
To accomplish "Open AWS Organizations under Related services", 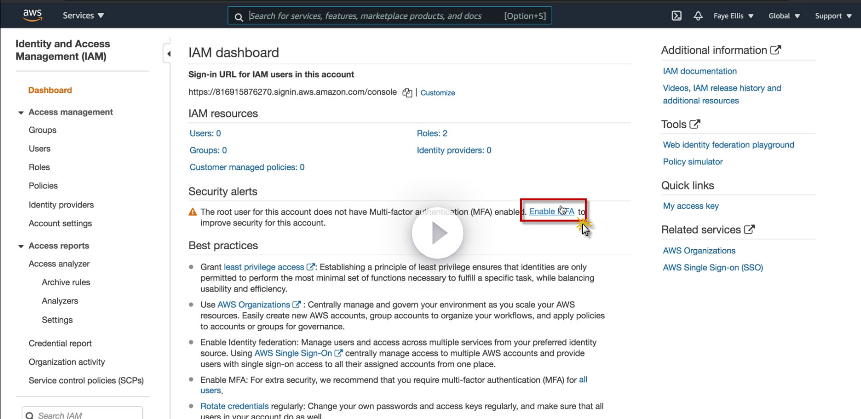I will 699,251.
